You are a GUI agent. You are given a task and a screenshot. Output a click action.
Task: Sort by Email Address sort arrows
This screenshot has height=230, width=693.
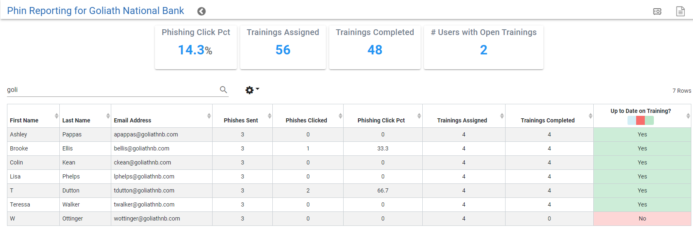pyautogui.click(x=209, y=116)
